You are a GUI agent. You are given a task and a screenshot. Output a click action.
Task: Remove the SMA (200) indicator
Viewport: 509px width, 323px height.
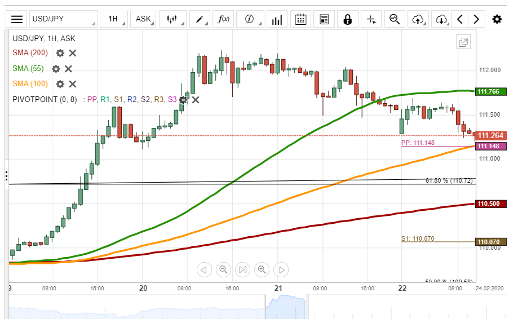(73, 53)
